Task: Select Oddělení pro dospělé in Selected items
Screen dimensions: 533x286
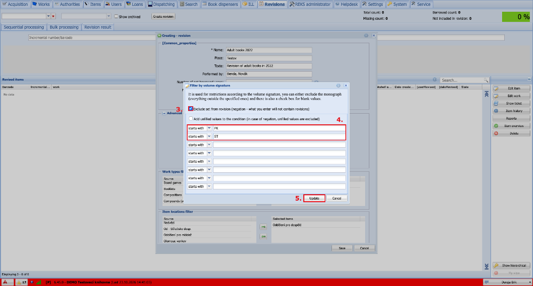Action: pos(287,225)
